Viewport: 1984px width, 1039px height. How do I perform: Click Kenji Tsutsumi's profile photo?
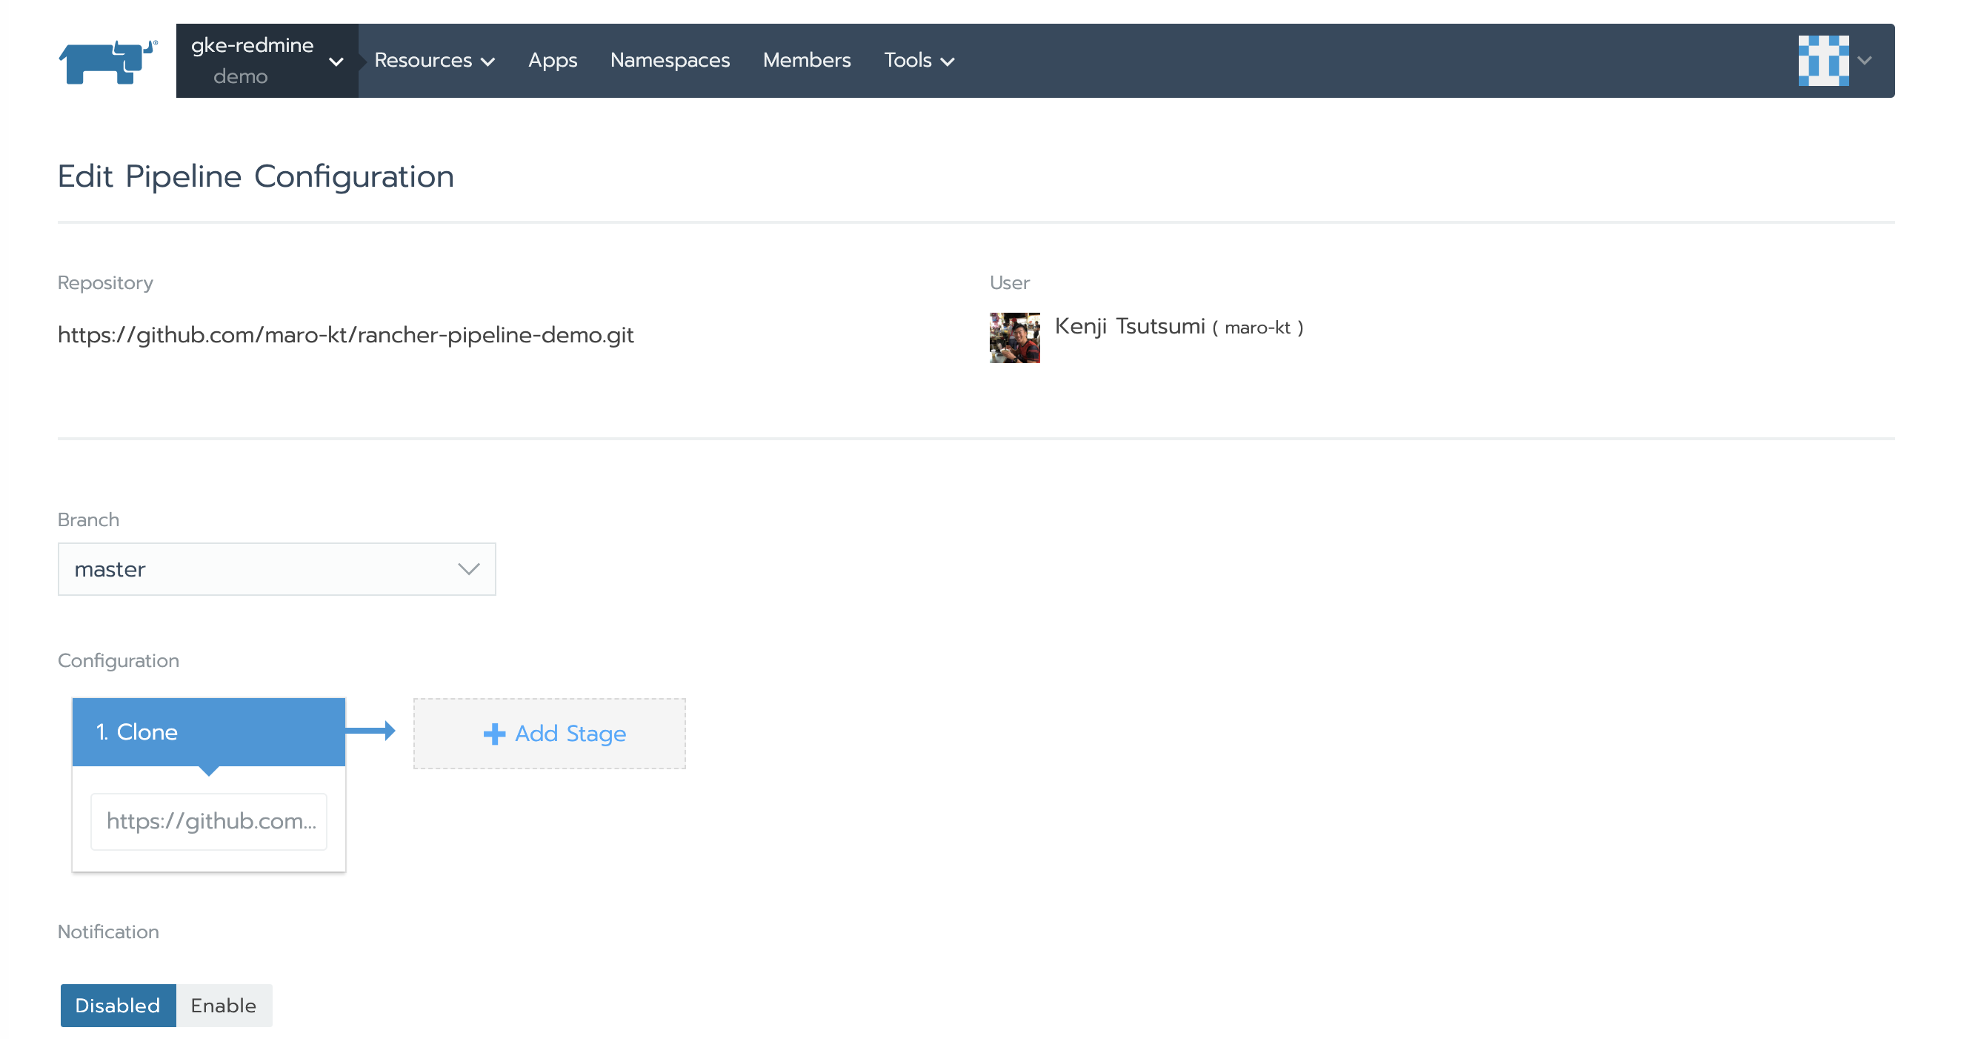point(1014,337)
